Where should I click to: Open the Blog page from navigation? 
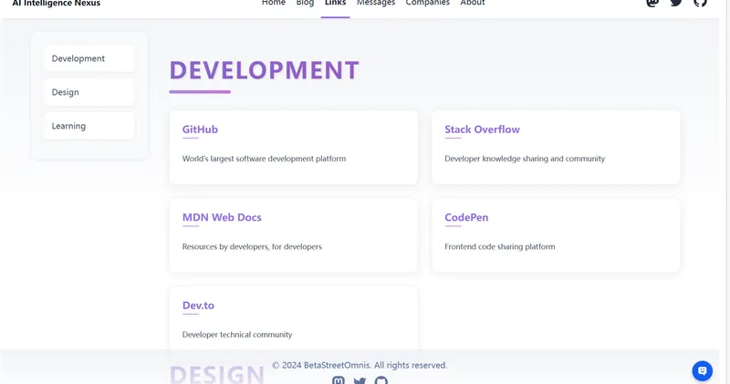(305, 4)
